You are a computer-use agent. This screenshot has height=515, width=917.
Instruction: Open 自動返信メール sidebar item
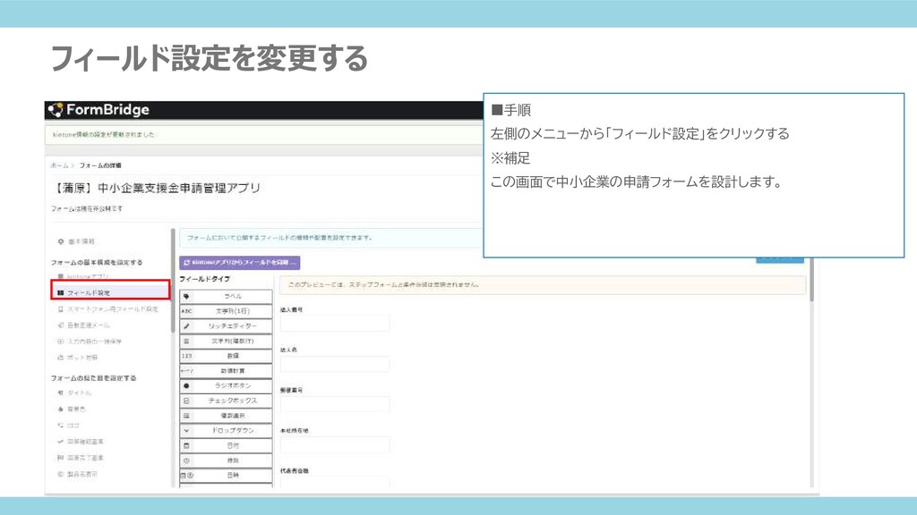point(83,325)
